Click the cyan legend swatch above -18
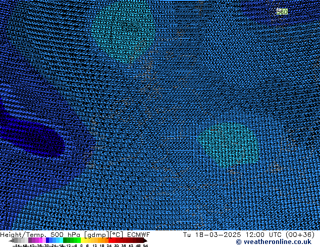 (61, 240)
